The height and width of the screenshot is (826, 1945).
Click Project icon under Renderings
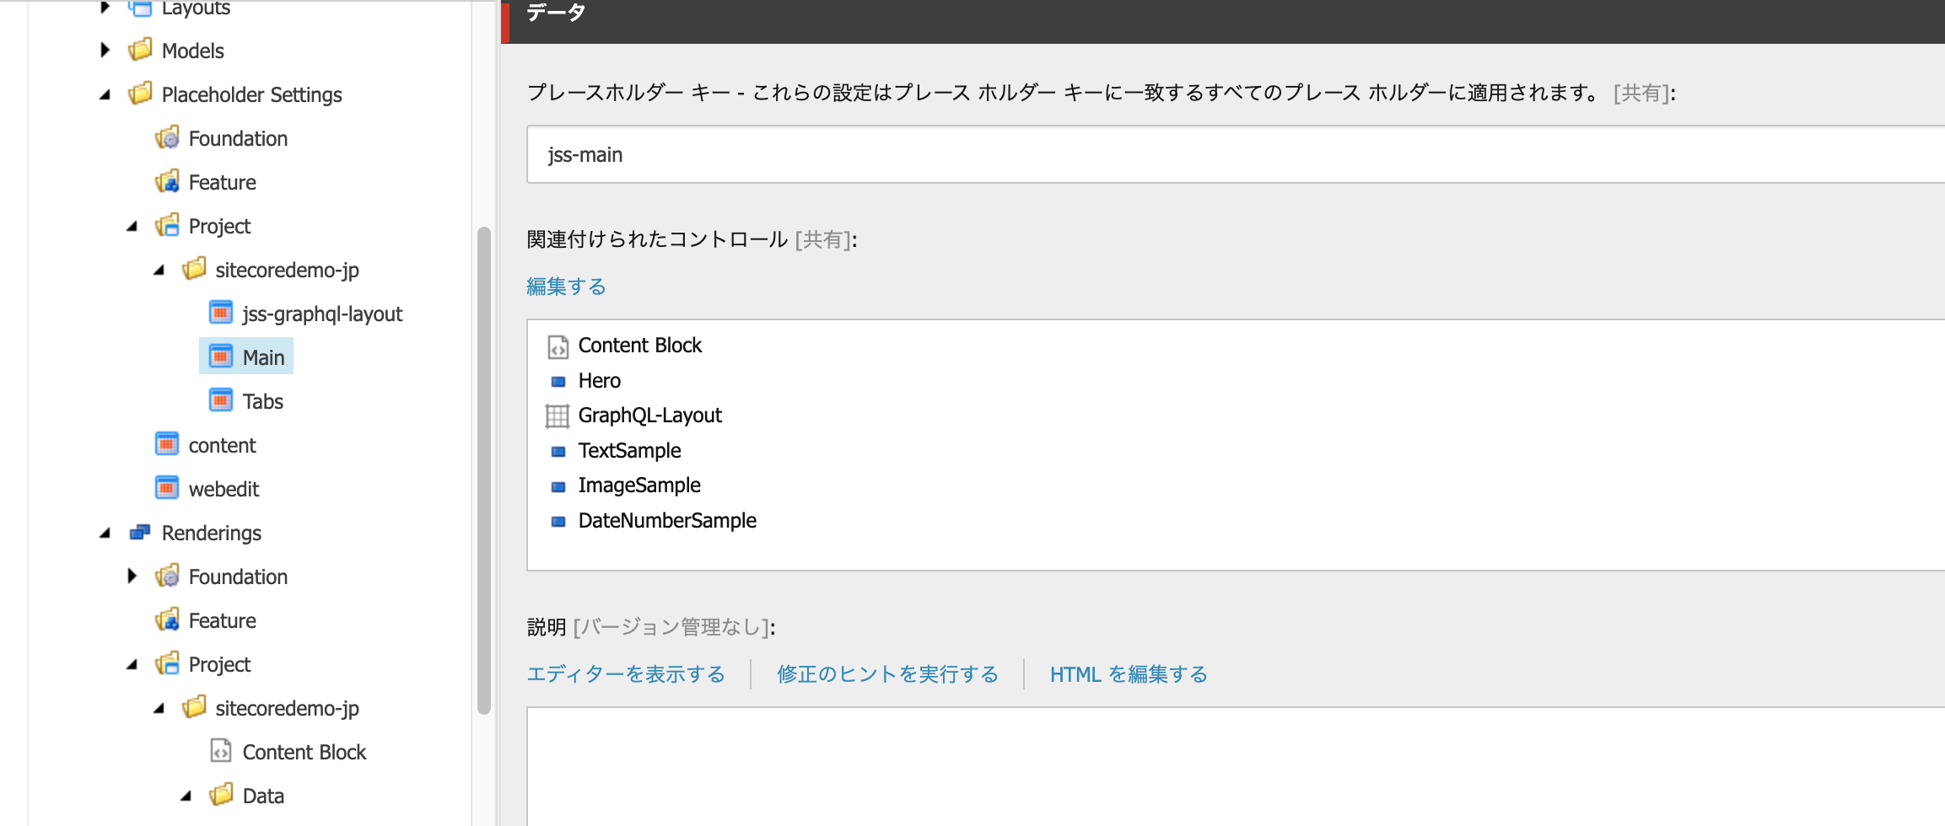pyautogui.click(x=167, y=663)
